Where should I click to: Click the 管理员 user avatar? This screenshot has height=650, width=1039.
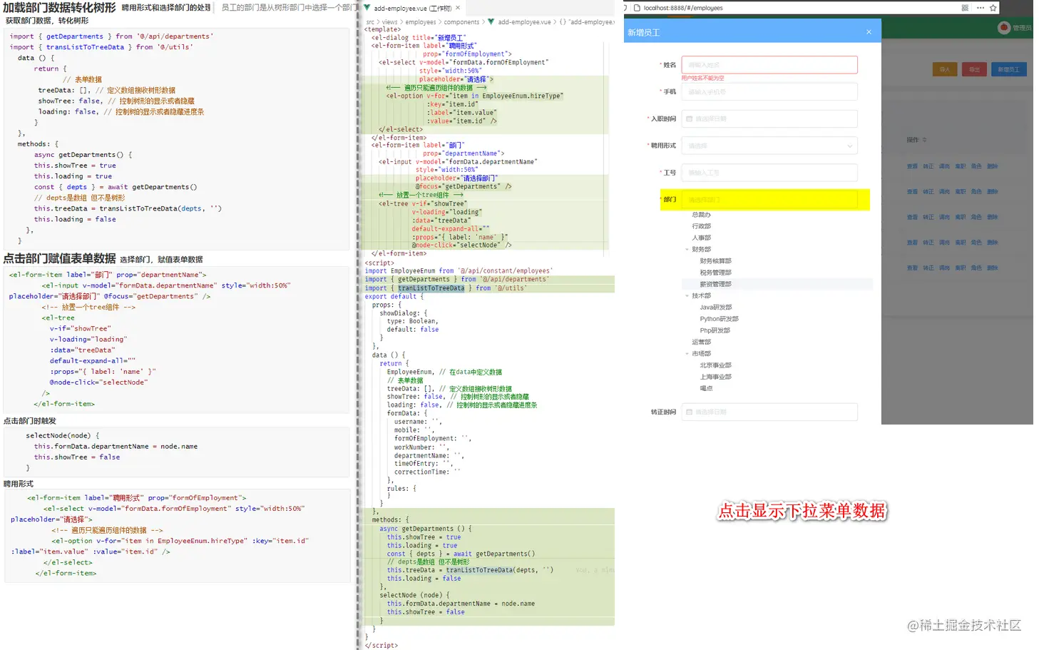(x=1004, y=28)
